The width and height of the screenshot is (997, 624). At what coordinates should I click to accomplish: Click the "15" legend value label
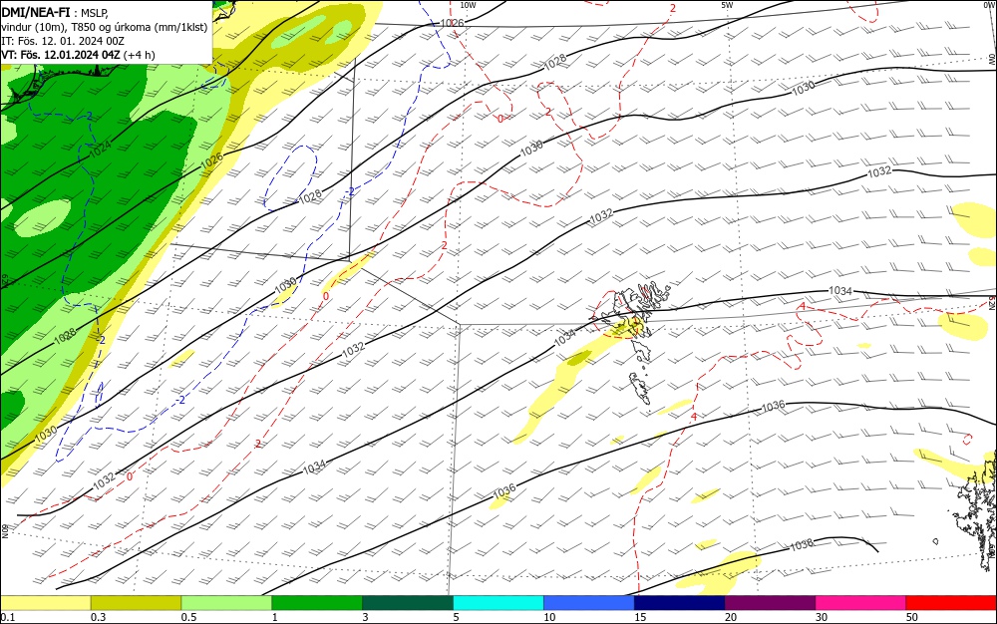point(640,617)
